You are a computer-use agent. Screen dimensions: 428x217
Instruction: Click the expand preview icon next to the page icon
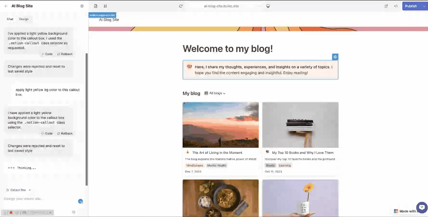pyautogui.click(x=105, y=6)
